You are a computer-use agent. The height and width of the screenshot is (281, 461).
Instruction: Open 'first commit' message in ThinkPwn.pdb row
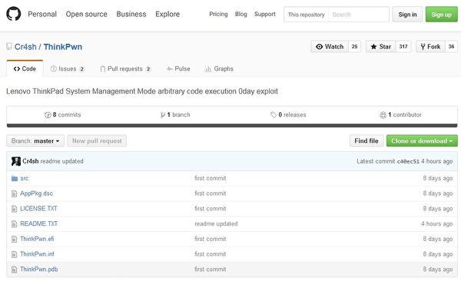[211, 269]
